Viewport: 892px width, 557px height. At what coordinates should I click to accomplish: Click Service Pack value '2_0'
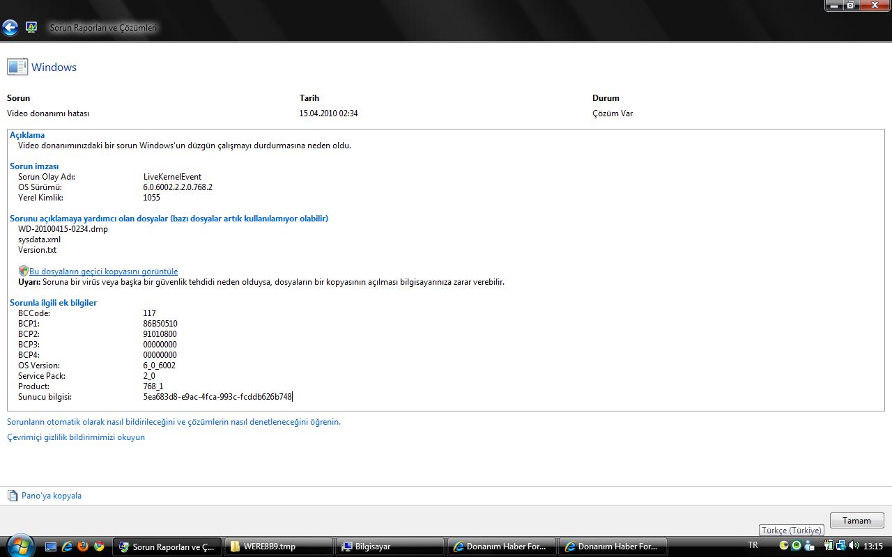click(149, 376)
